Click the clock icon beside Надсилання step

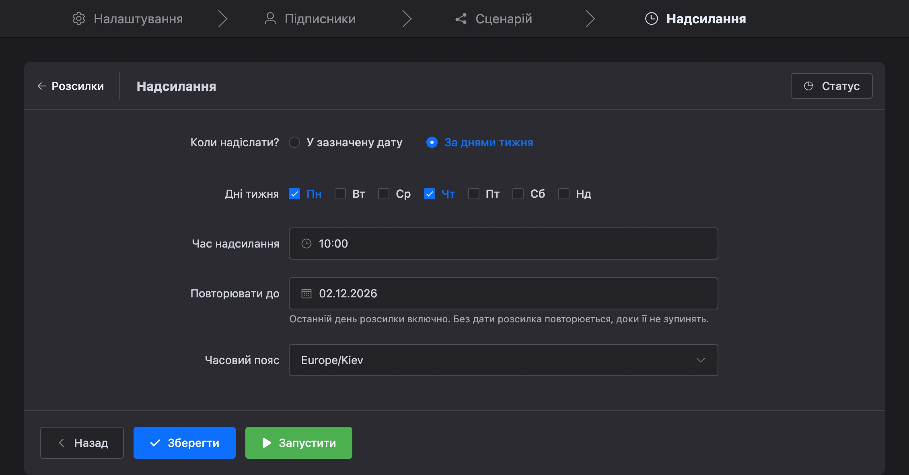click(652, 18)
